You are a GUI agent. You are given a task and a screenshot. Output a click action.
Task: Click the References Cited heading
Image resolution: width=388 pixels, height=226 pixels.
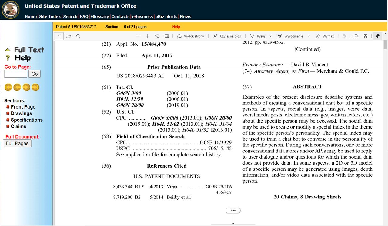167,166
